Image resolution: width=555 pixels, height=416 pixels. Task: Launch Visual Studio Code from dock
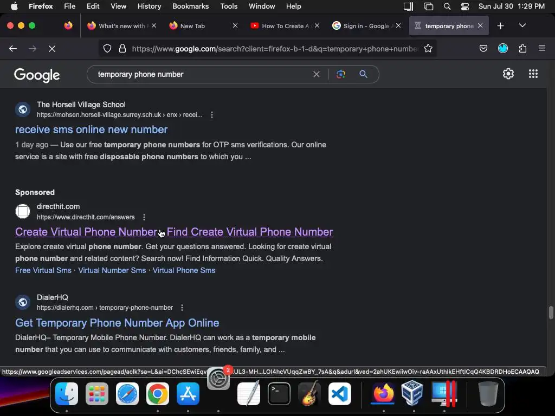pos(340,394)
